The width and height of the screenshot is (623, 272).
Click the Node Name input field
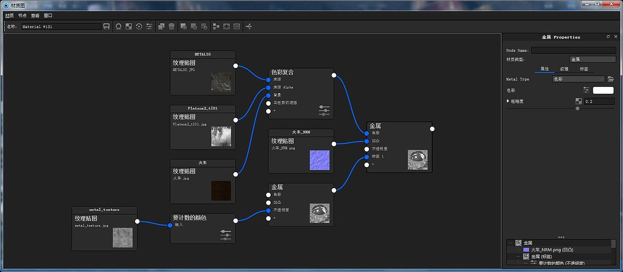(573, 50)
